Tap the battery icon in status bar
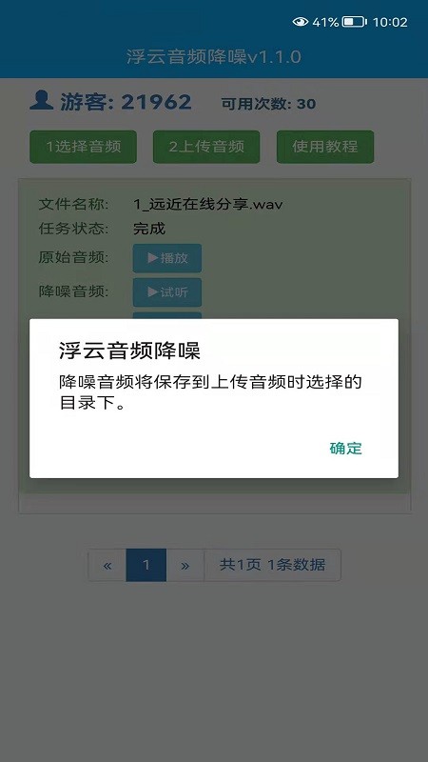This screenshot has width=428, height=762. click(x=355, y=22)
